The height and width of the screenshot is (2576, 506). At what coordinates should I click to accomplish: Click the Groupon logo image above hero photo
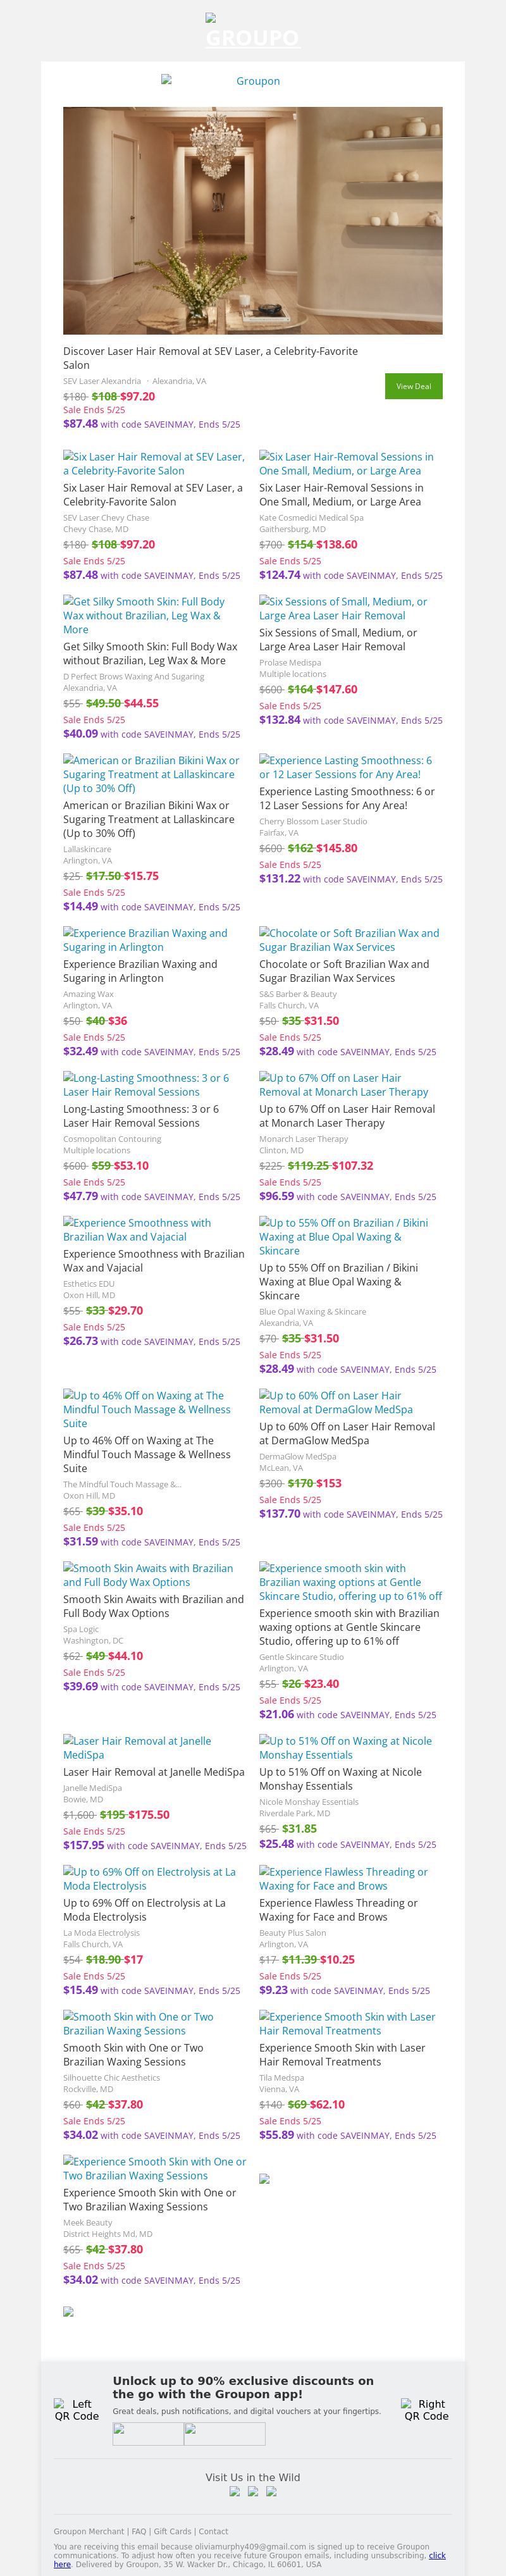click(253, 81)
